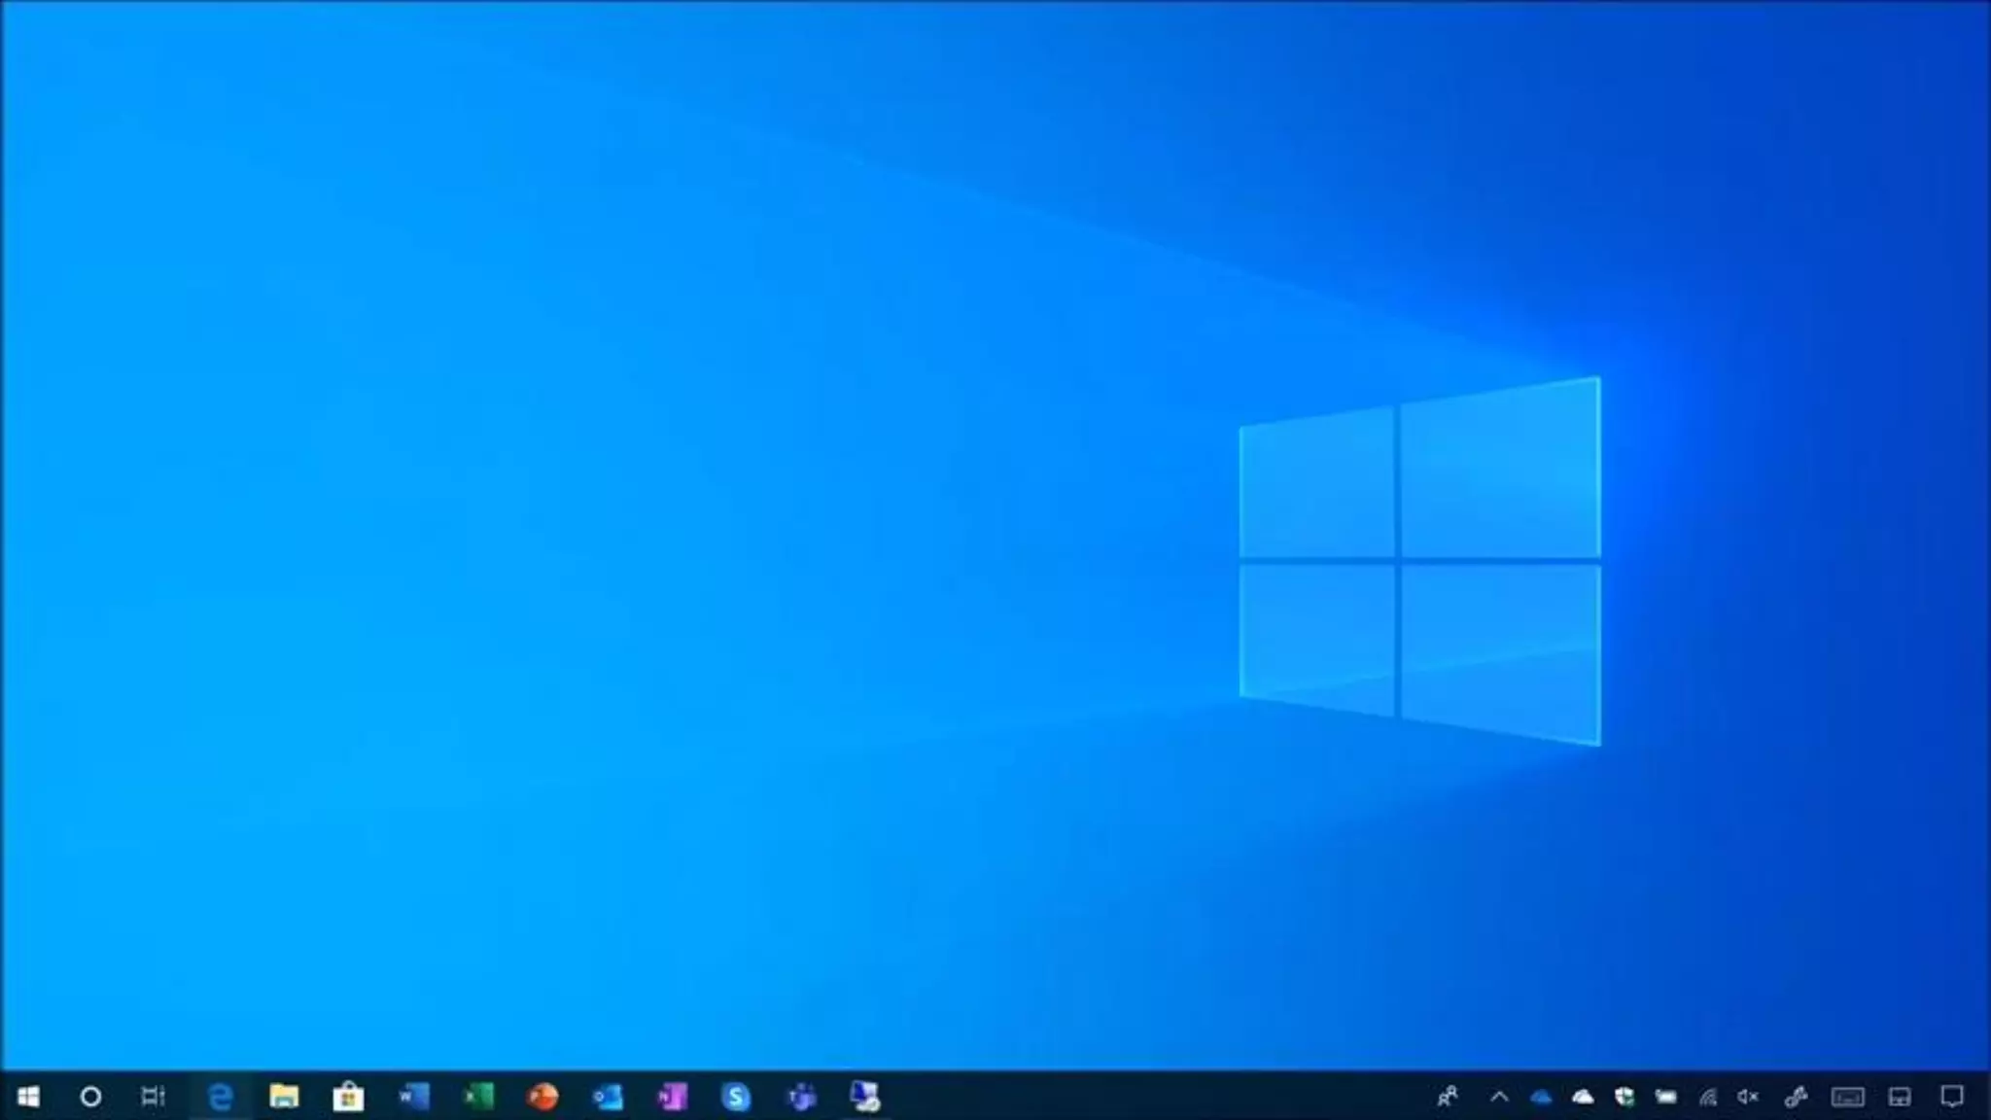Launch Microsoft Edge from the taskbar

click(221, 1097)
